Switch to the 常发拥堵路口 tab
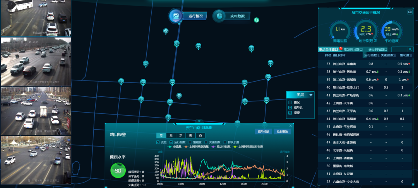418x188 pixels. (x=353, y=50)
